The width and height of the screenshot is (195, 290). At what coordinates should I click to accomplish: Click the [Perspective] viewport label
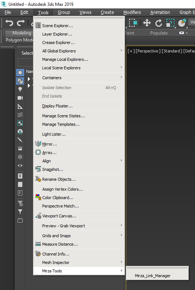tap(148, 51)
